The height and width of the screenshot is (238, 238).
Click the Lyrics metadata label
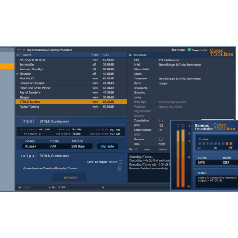click(x=137, y=97)
